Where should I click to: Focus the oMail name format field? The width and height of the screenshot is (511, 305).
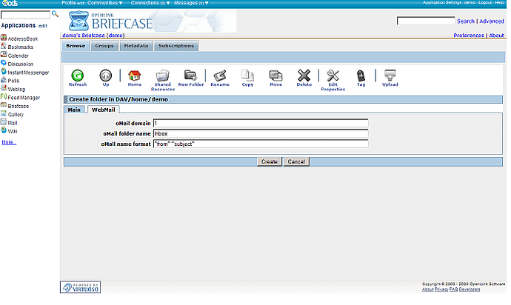pyautogui.click(x=261, y=144)
